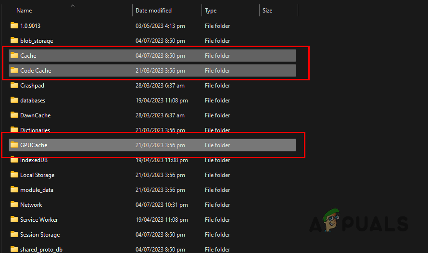Viewport: 428px width, 253px height.
Task: Click the Network folder icon
Action: [x=14, y=204]
